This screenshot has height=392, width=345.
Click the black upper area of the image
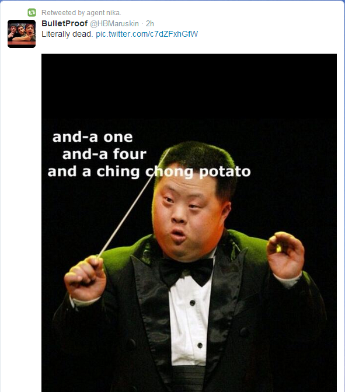189,87
